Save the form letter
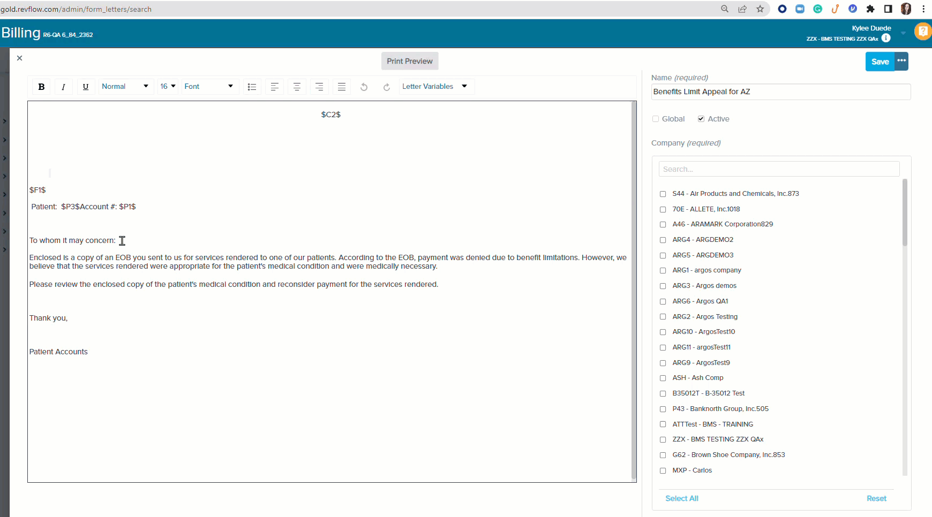This screenshot has height=517, width=932. tap(880, 62)
